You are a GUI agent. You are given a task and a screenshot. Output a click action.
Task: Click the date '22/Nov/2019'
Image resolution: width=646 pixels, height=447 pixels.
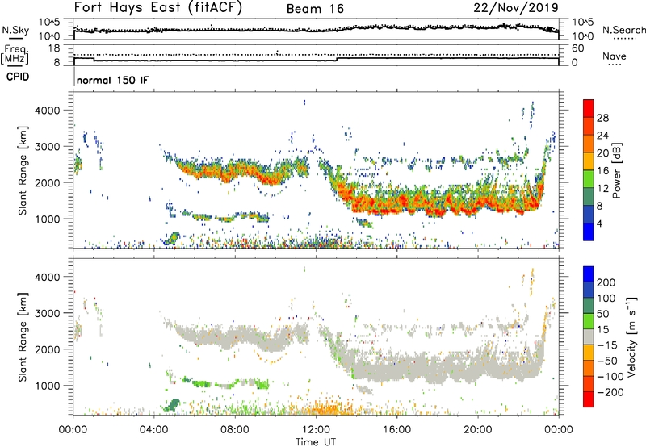point(516,8)
